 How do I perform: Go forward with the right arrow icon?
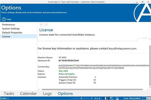pyautogui.click(x=46, y=25)
